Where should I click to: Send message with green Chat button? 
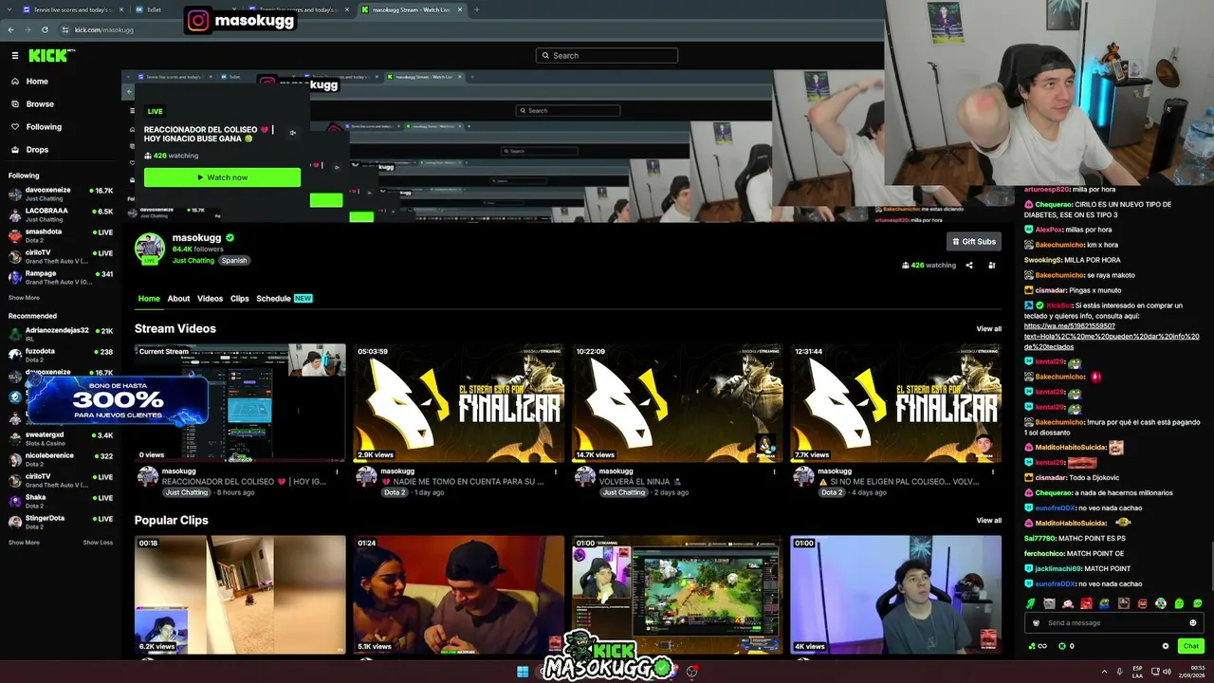1191,646
